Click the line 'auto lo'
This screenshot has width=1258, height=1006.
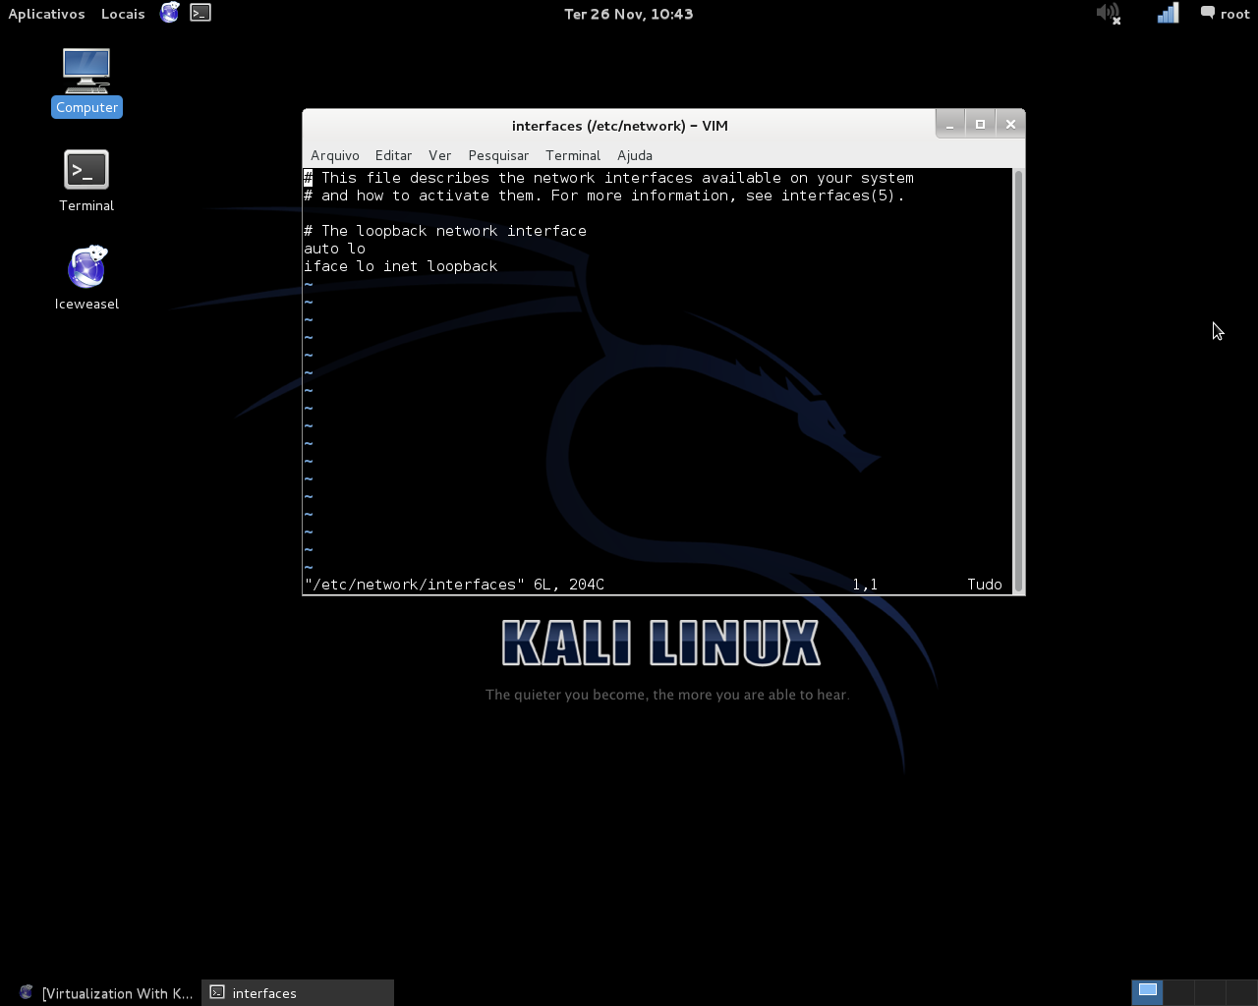[334, 249]
